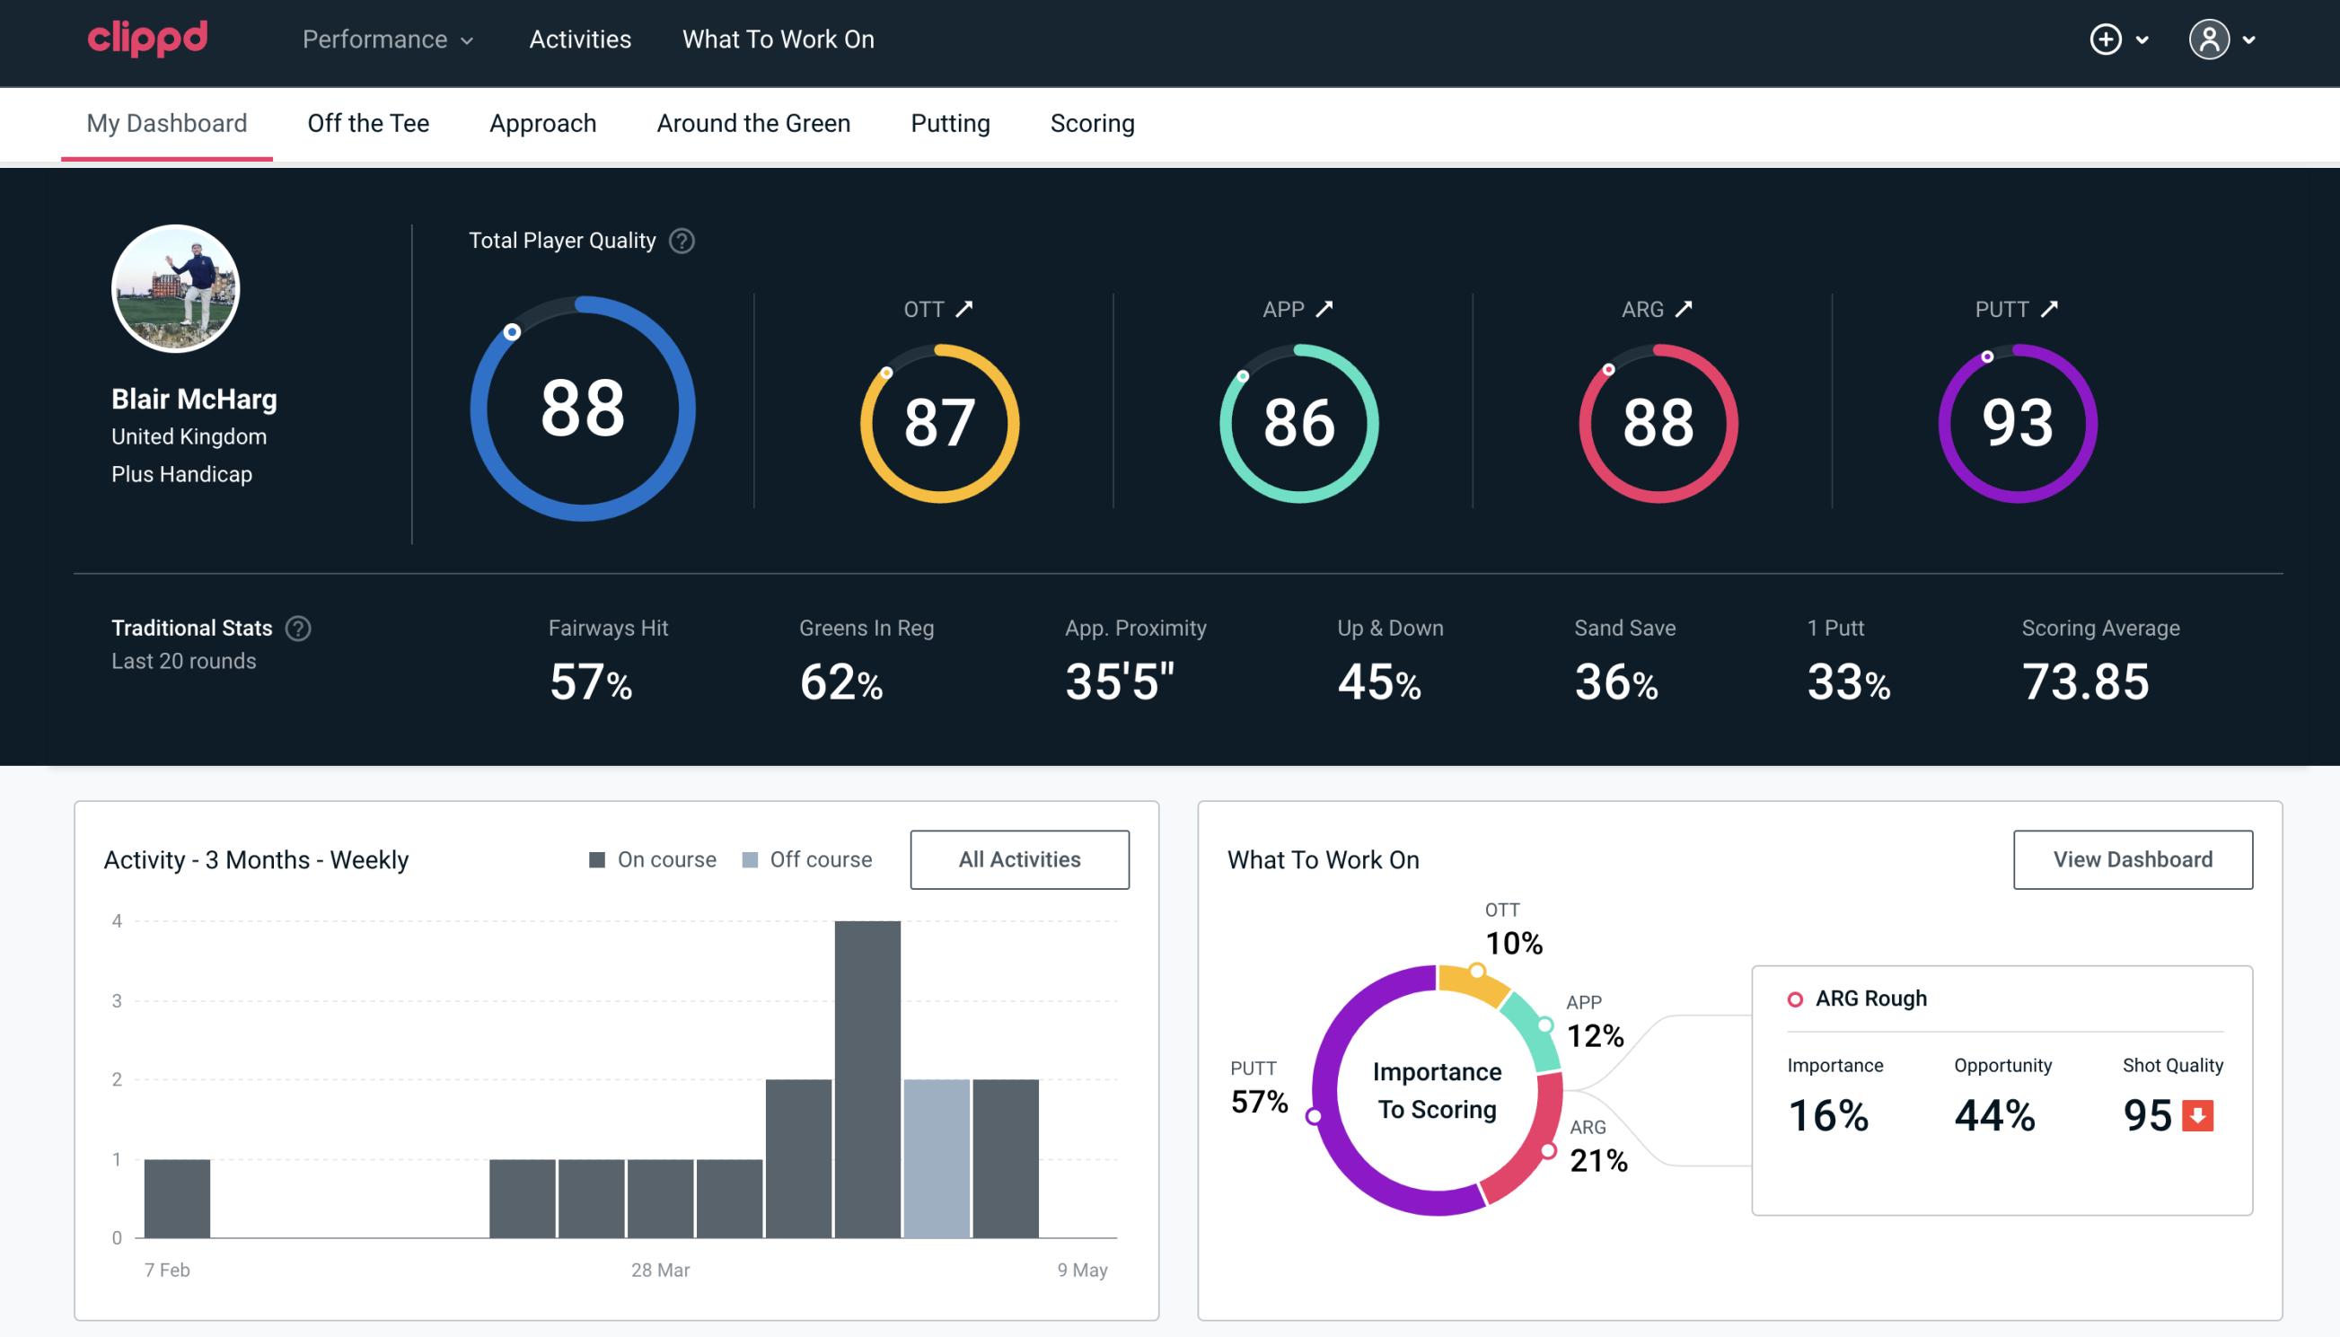Click the PUTT performance score circle
Image resolution: width=2340 pixels, height=1337 pixels.
coord(2015,421)
